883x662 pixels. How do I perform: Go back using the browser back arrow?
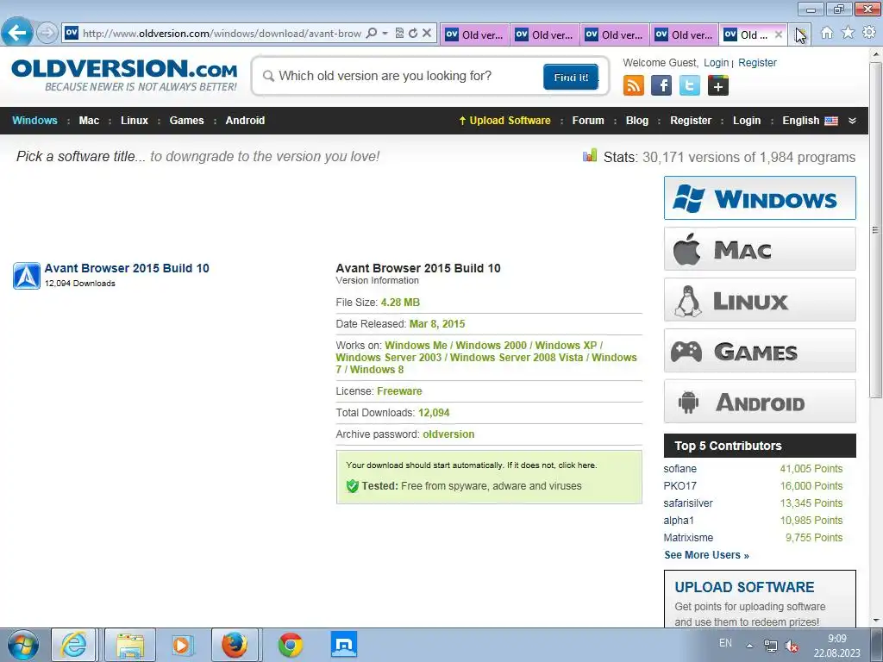click(x=17, y=33)
